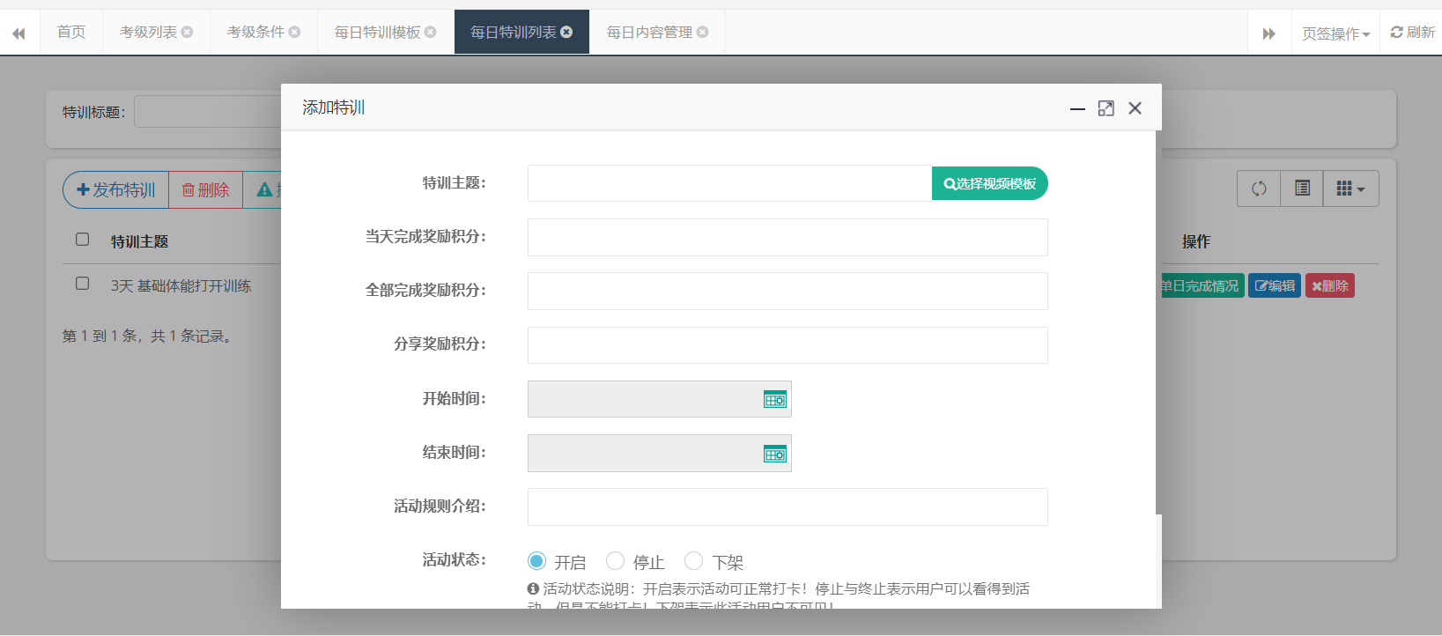Maximize the 添加特训 dialog
The width and height of the screenshot is (1442, 636).
coord(1106,108)
